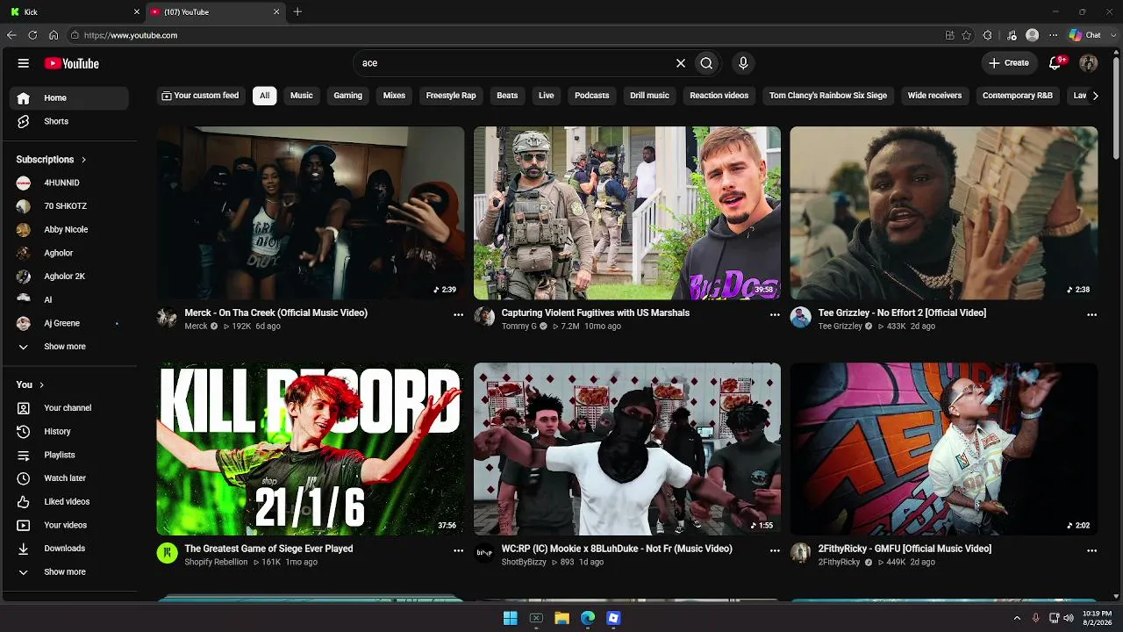
Task: Open the 4HUNNID subscription channel
Action: click(70, 183)
